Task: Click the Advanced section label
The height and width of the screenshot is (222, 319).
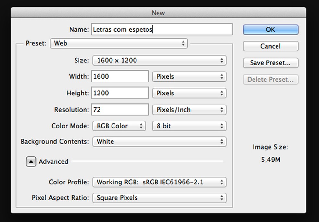Action: (53, 161)
